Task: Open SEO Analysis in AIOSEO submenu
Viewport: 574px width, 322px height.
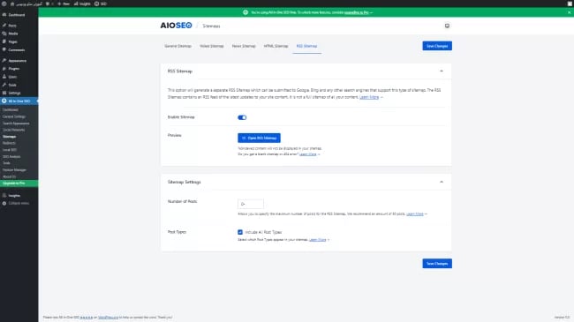Action: pyautogui.click(x=11, y=157)
